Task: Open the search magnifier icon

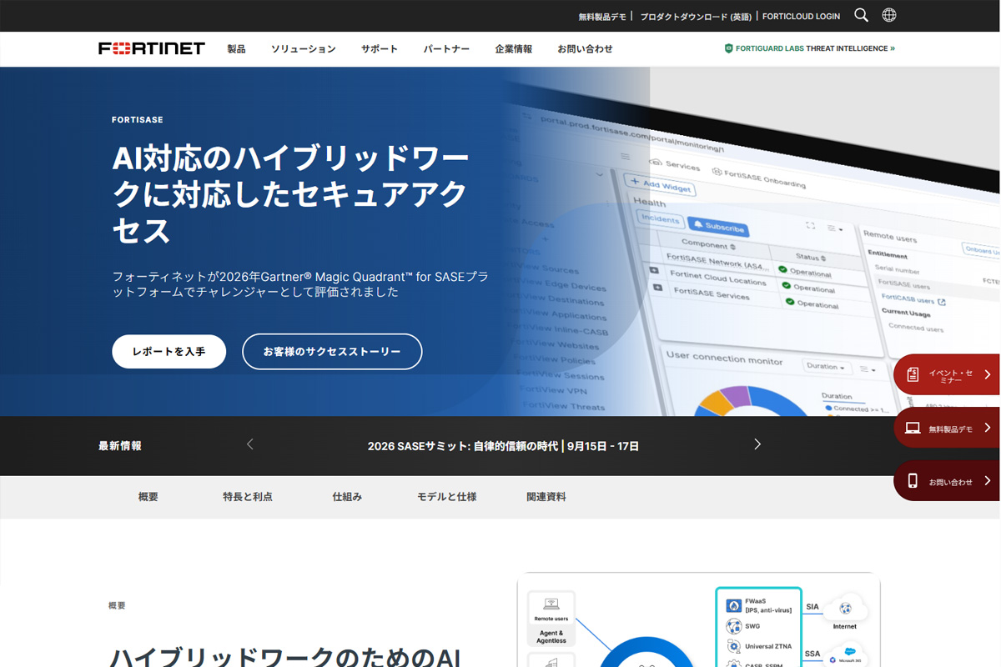Action: [862, 15]
